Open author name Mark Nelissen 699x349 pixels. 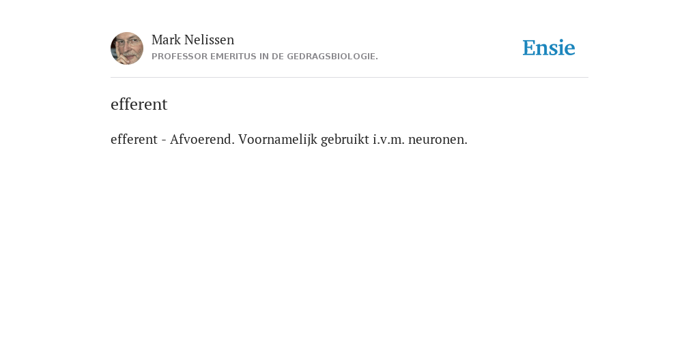[x=192, y=40]
